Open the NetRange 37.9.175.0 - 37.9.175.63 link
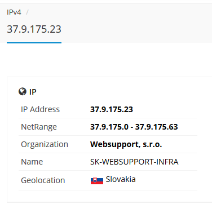 (134, 127)
